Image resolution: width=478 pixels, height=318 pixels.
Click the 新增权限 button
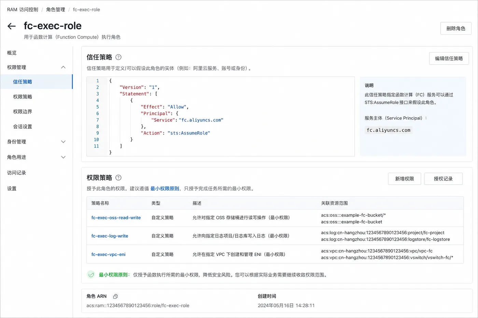(x=405, y=179)
